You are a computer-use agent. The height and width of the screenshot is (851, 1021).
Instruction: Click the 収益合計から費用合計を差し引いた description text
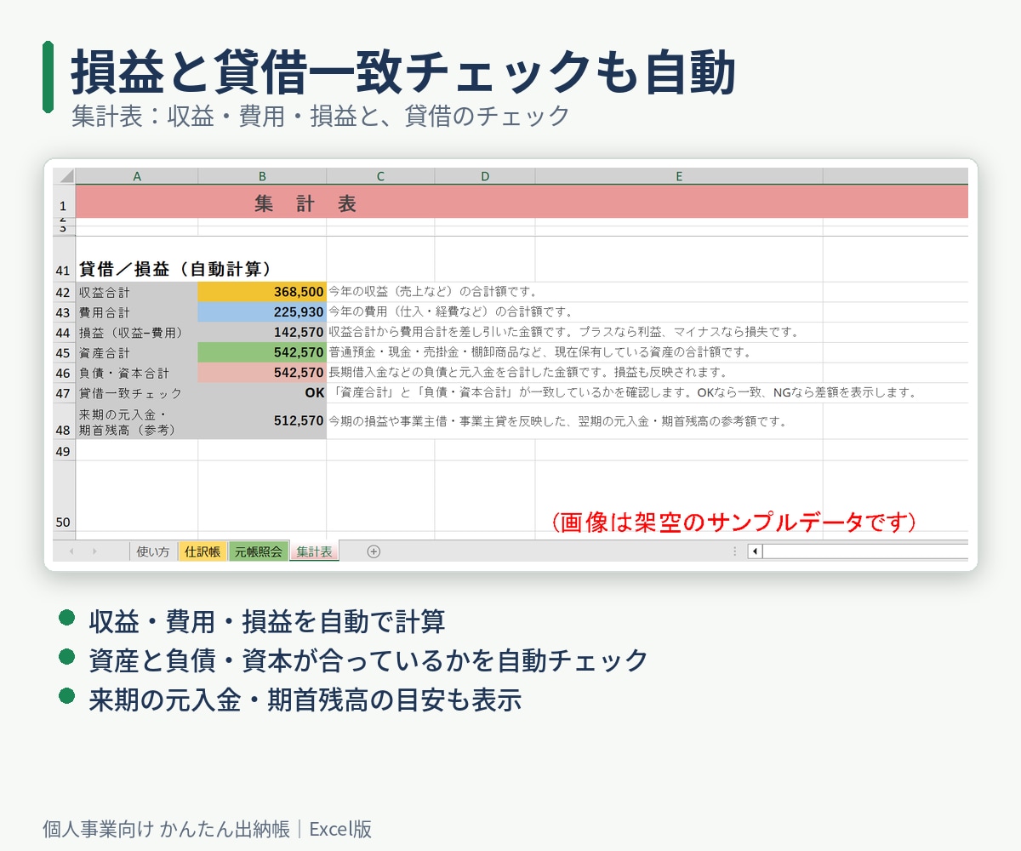point(563,333)
